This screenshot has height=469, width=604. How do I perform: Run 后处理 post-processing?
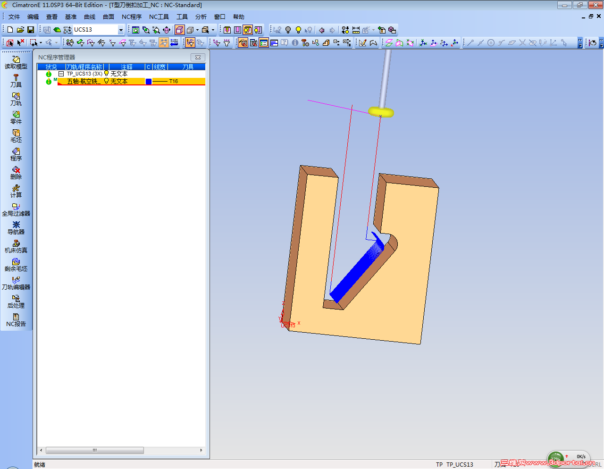tap(16, 302)
